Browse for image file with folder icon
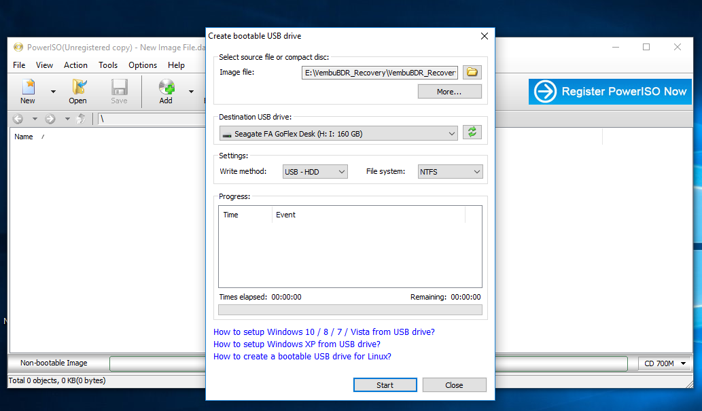 472,72
